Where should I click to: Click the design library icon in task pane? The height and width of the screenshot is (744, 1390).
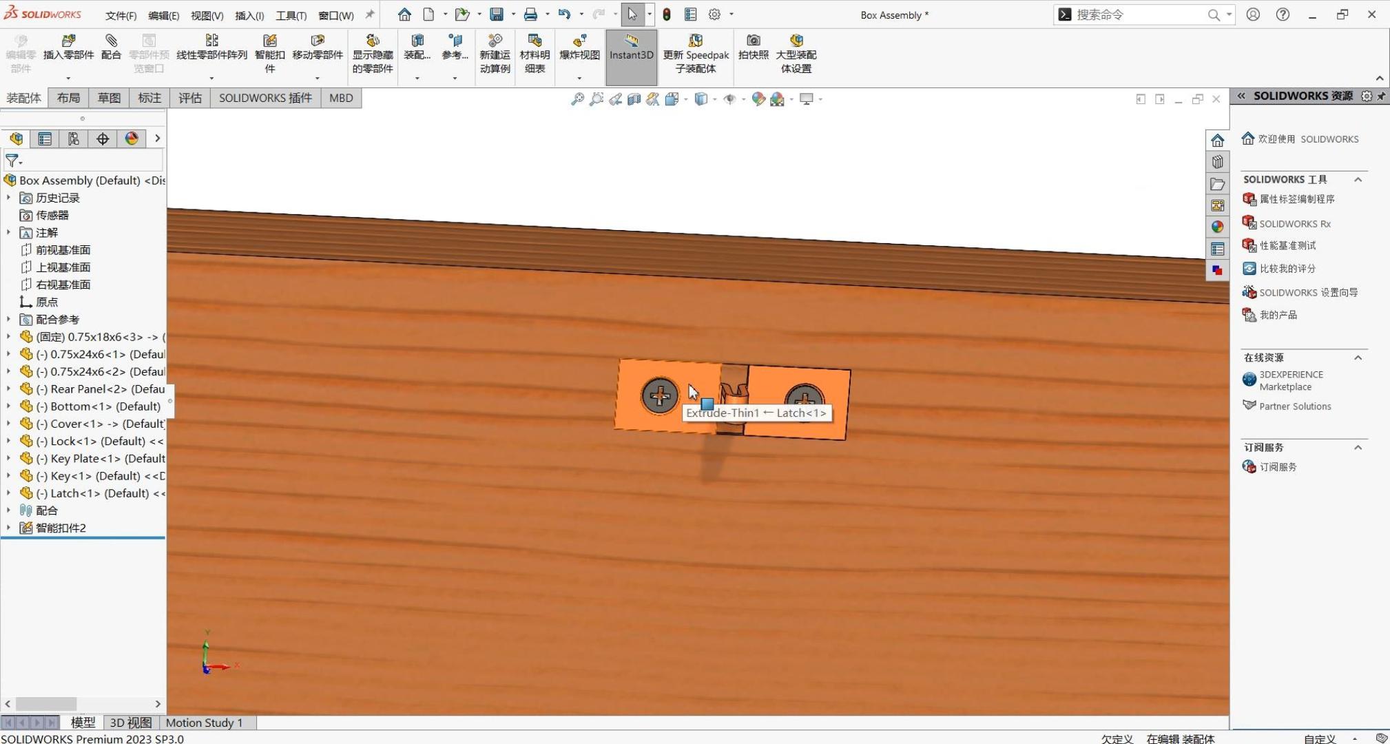coord(1218,162)
